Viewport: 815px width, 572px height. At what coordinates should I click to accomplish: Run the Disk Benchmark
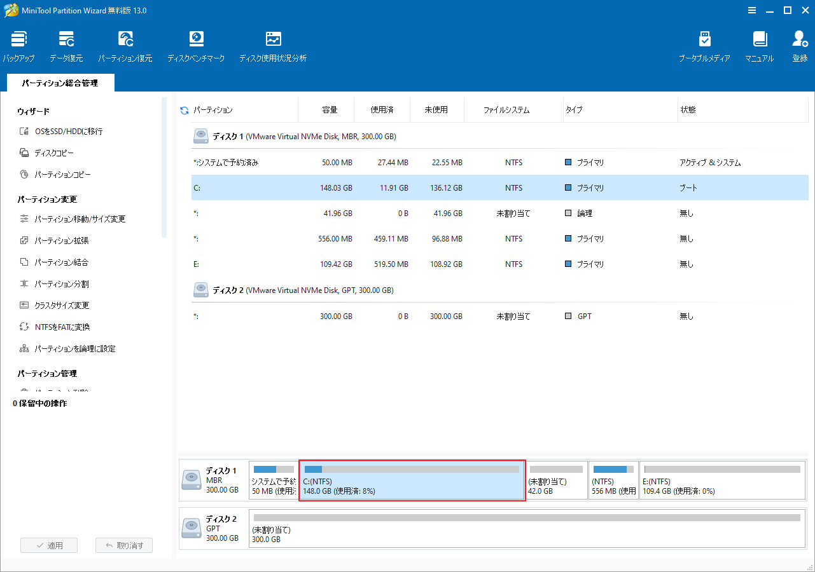(x=195, y=44)
